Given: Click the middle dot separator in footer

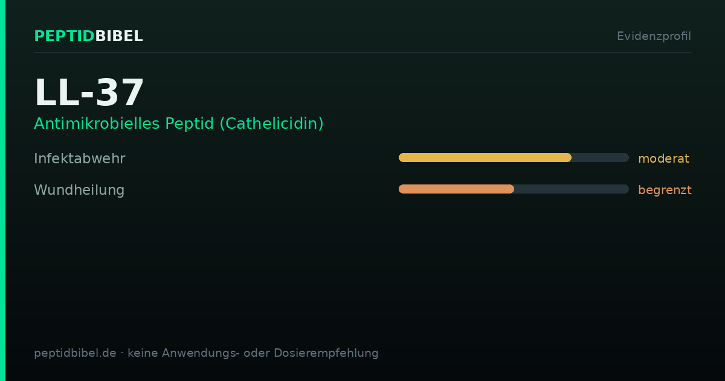Looking at the screenshot, I should pyautogui.click(x=122, y=353).
